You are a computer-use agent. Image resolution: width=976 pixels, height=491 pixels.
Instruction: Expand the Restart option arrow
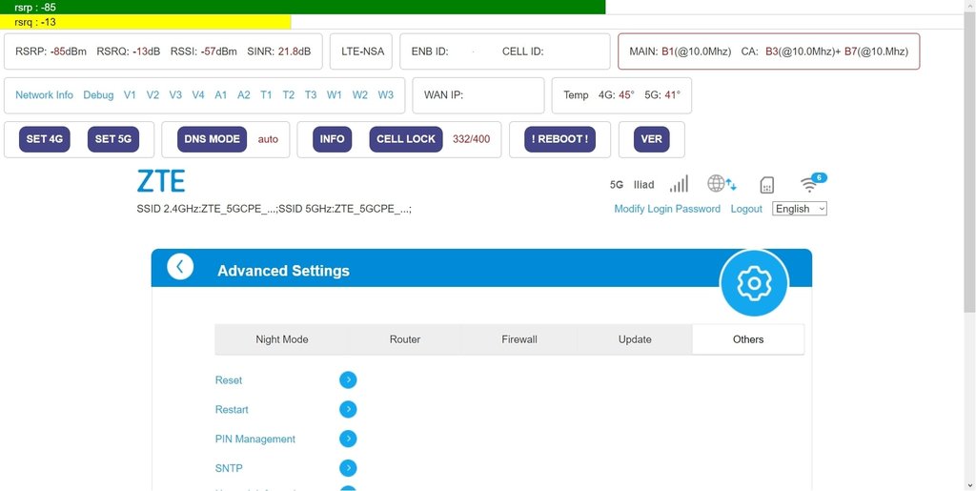[x=348, y=410]
